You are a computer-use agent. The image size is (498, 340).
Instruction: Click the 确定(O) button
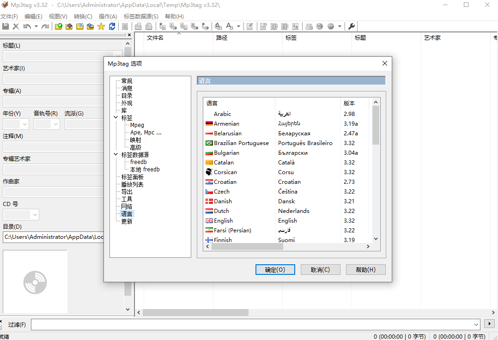click(x=275, y=270)
